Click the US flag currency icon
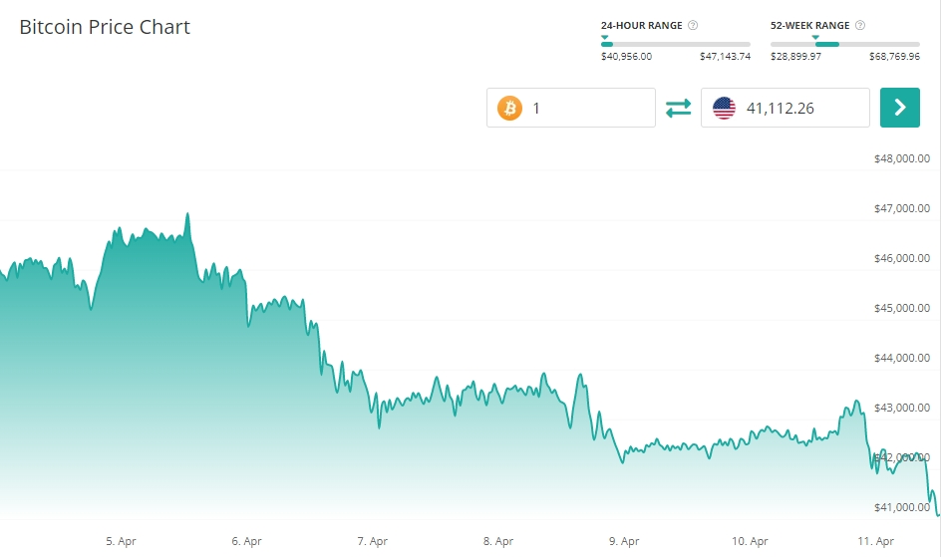The width and height of the screenshot is (941, 557). pyautogui.click(x=724, y=108)
